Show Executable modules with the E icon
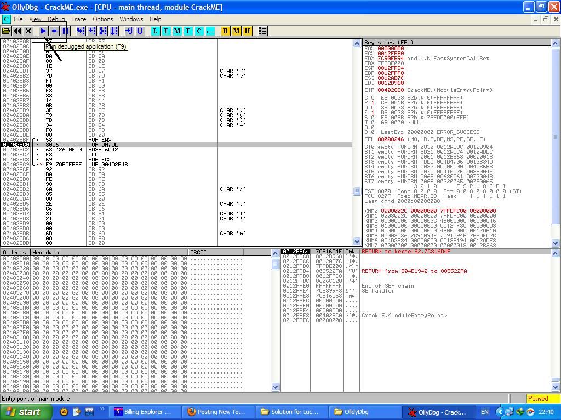The width and height of the screenshot is (561, 420). [166, 31]
